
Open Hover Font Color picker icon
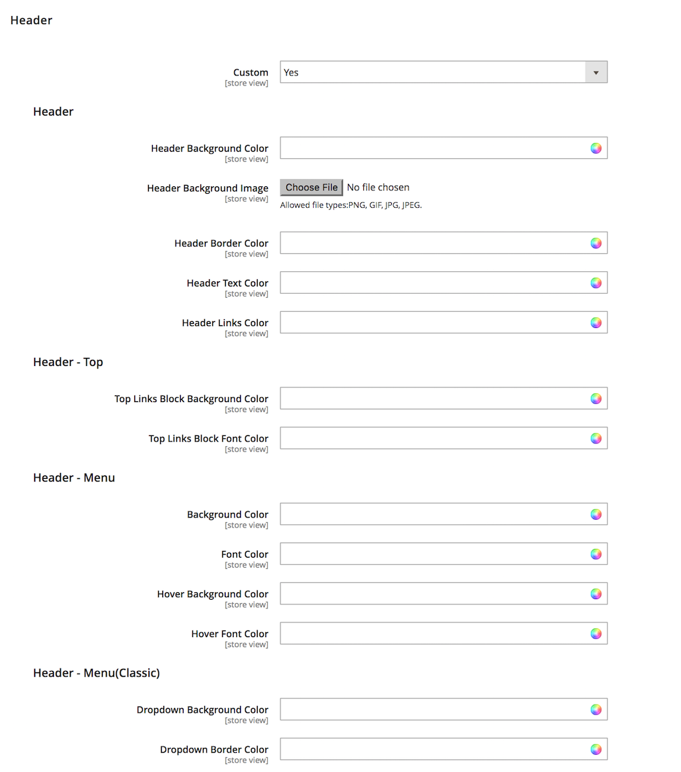[x=596, y=634]
